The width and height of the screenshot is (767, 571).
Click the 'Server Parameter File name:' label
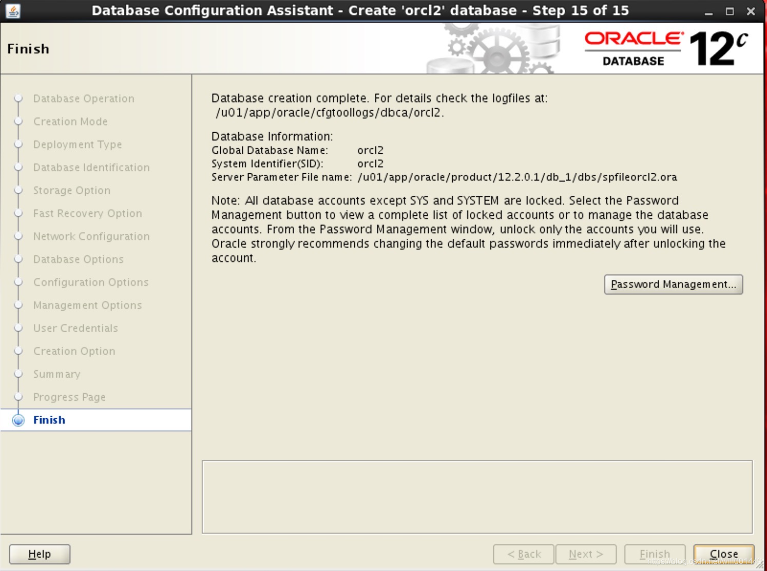pyautogui.click(x=282, y=177)
